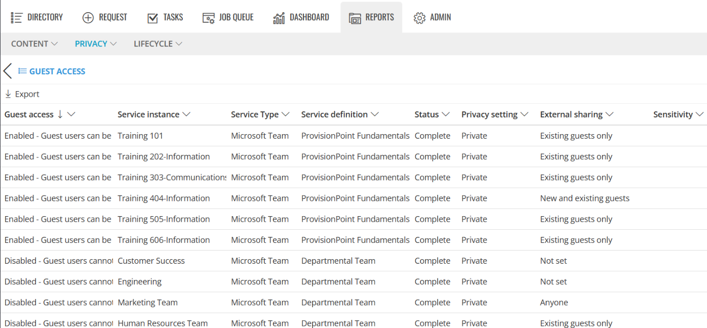The height and width of the screenshot is (328, 707).
Task: Click 'Existing guests only' in Training 101 row
Action: pyautogui.click(x=576, y=136)
